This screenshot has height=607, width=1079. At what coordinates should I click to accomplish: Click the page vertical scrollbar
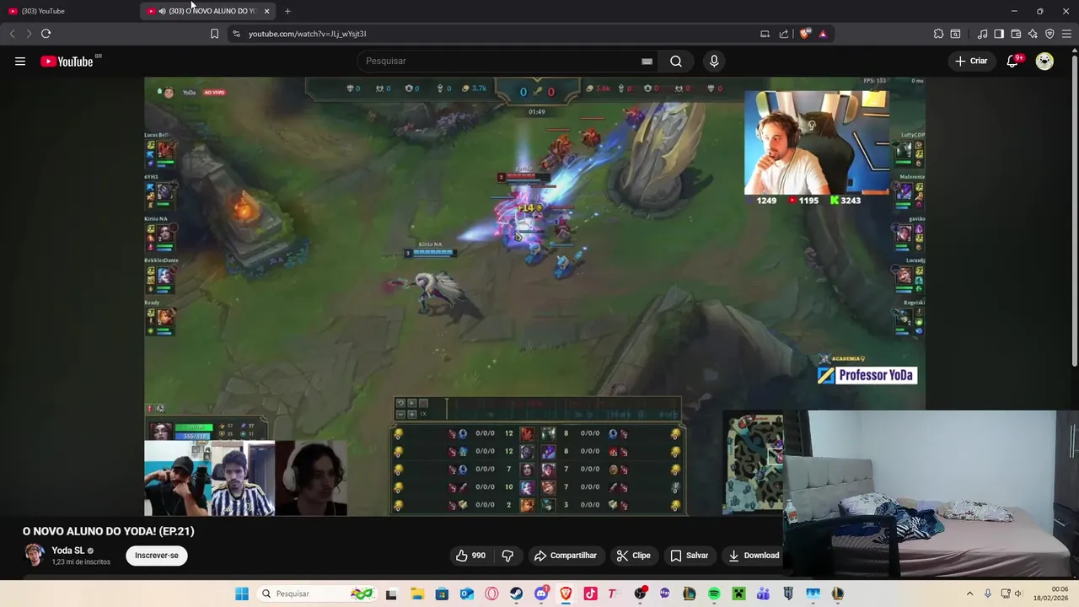pyautogui.click(x=1075, y=211)
